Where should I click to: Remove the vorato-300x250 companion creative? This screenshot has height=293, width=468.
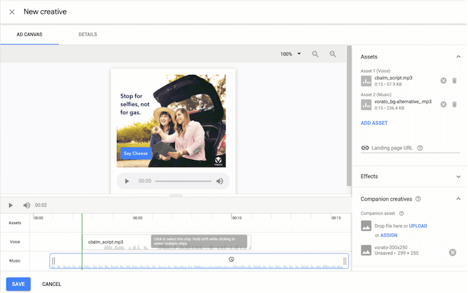pyautogui.click(x=452, y=253)
